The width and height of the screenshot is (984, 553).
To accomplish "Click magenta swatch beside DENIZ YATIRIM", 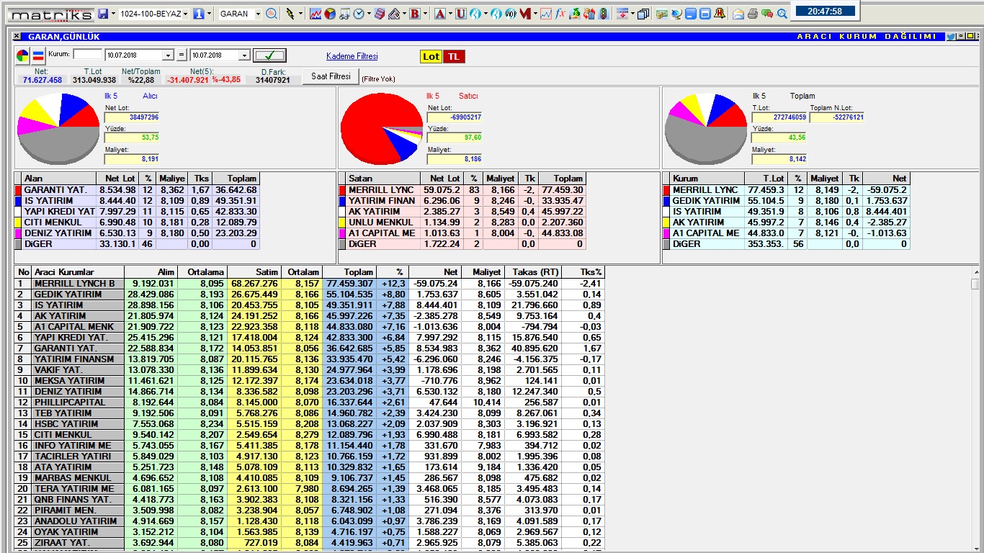I will coord(19,233).
